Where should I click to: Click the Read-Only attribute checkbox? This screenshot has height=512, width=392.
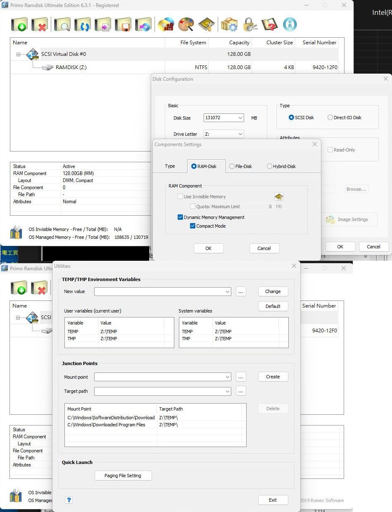(330, 150)
